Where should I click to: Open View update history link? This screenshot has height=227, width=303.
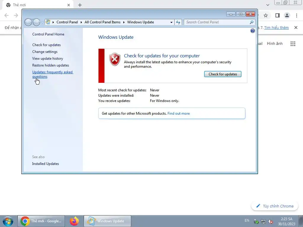(x=48, y=59)
